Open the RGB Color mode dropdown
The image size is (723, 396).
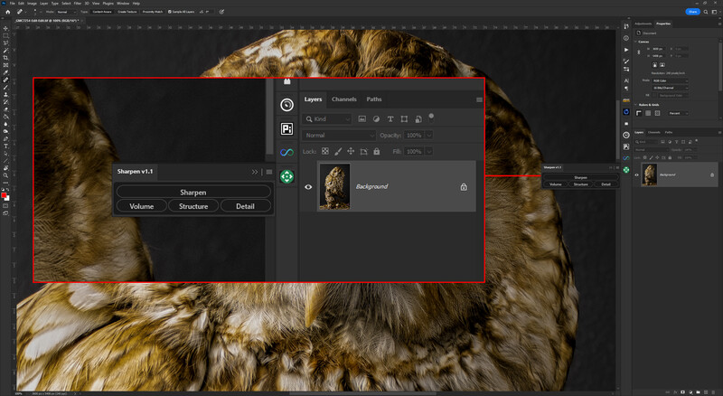(x=671, y=80)
